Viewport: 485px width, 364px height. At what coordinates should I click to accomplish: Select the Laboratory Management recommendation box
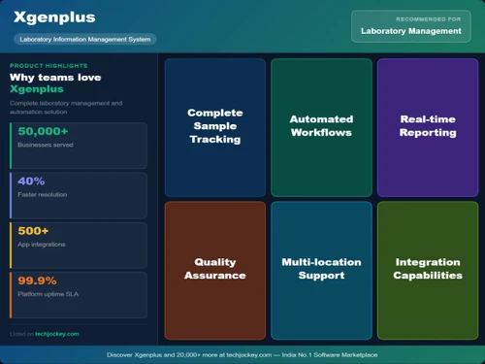(411, 26)
